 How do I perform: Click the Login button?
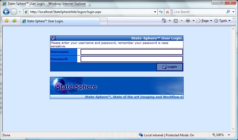[x=170, y=67]
